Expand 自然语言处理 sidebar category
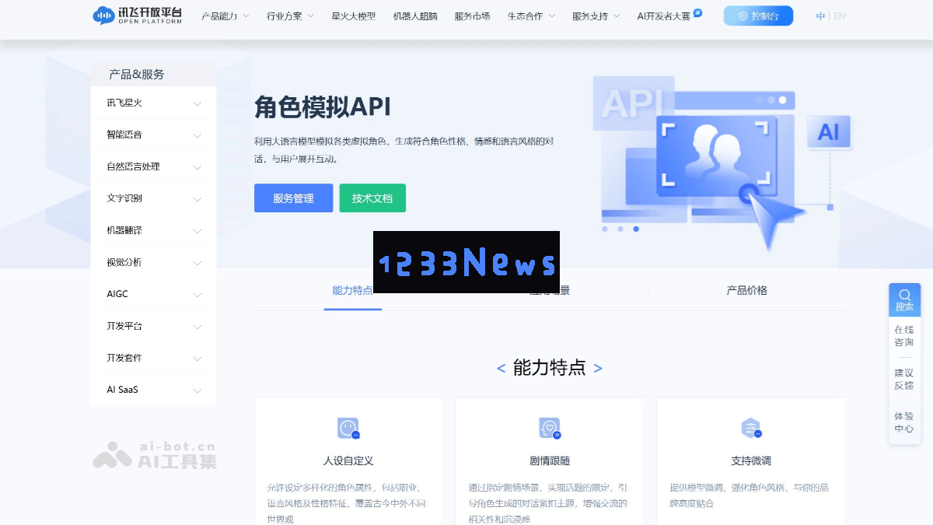 click(x=153, y=166)
